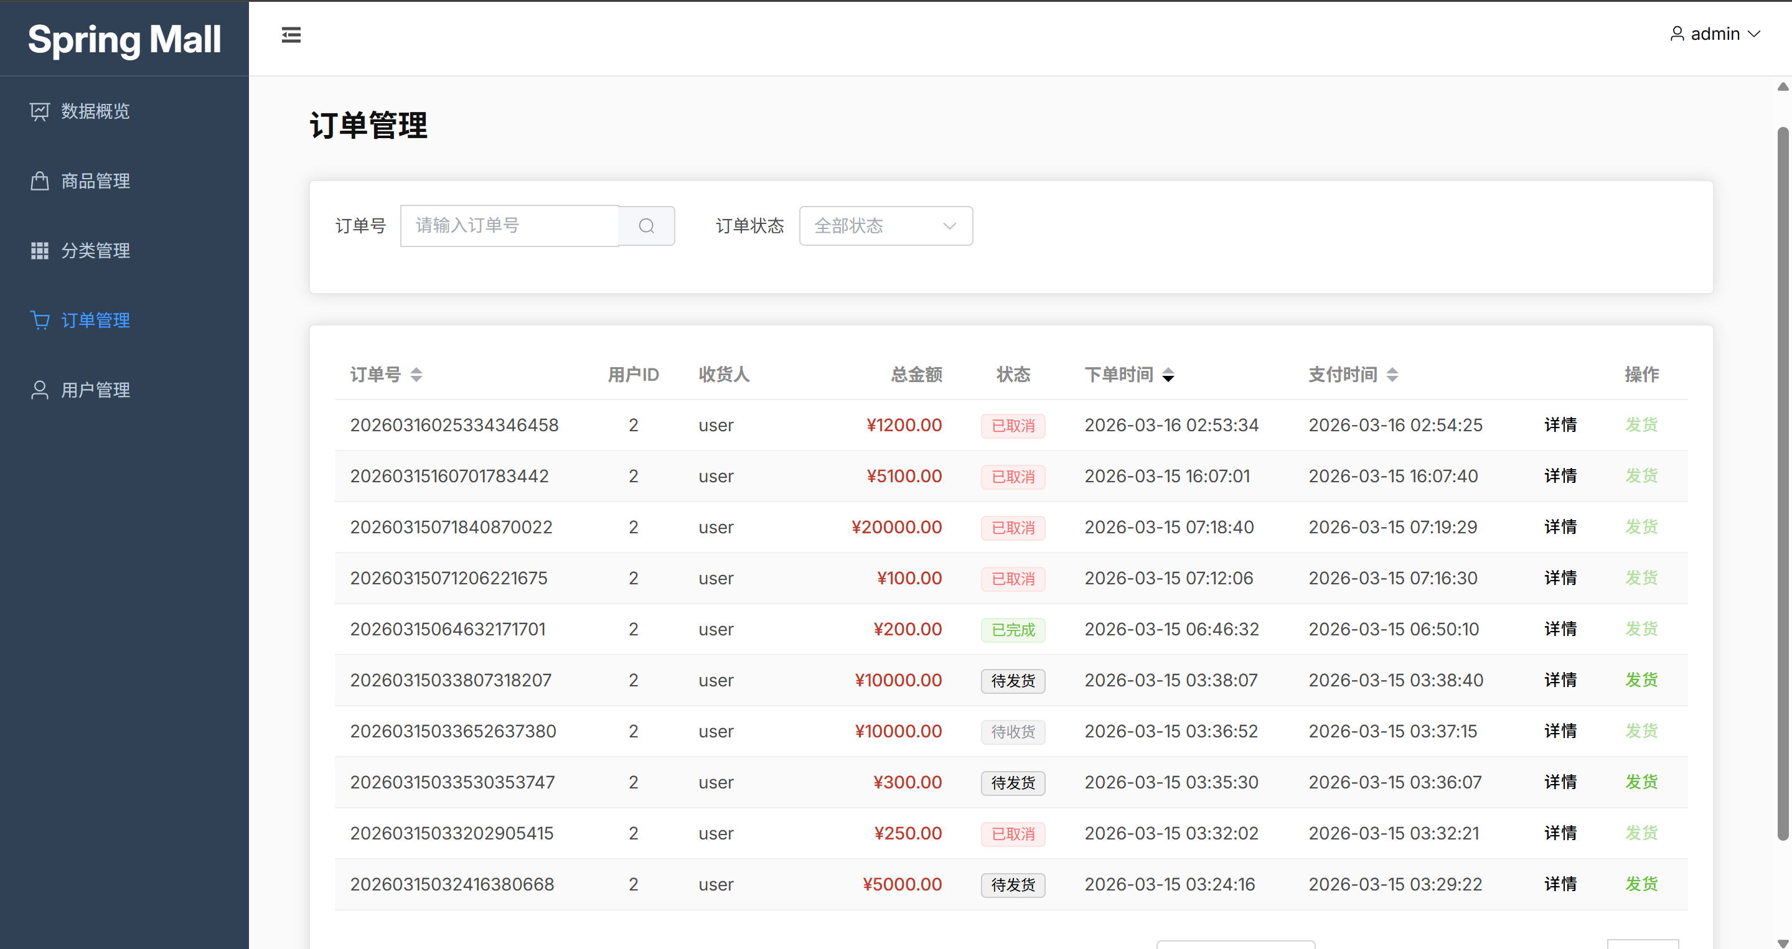This screenshot has width=1792, height=949.
Task: Click the product management bag icon
Action: [x=40, y=180]
